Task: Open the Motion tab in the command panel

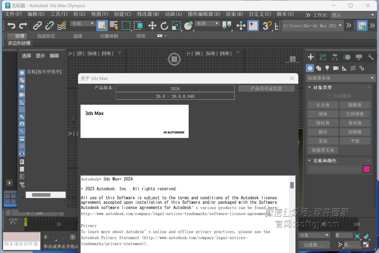Action: [347, 57]
